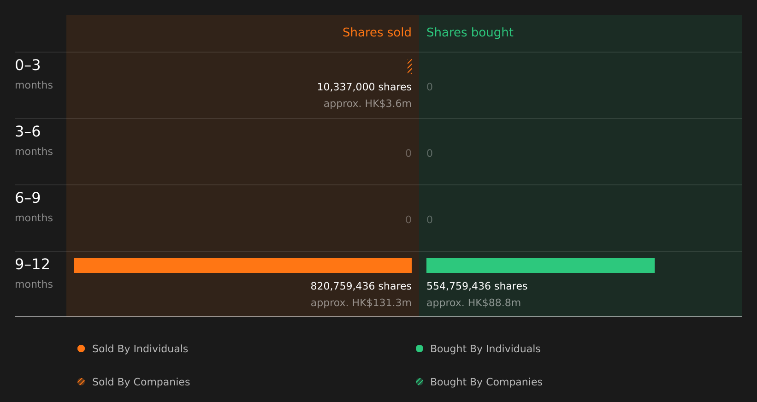Click the striped Bought By Companies legend icon

coord(420,382)
